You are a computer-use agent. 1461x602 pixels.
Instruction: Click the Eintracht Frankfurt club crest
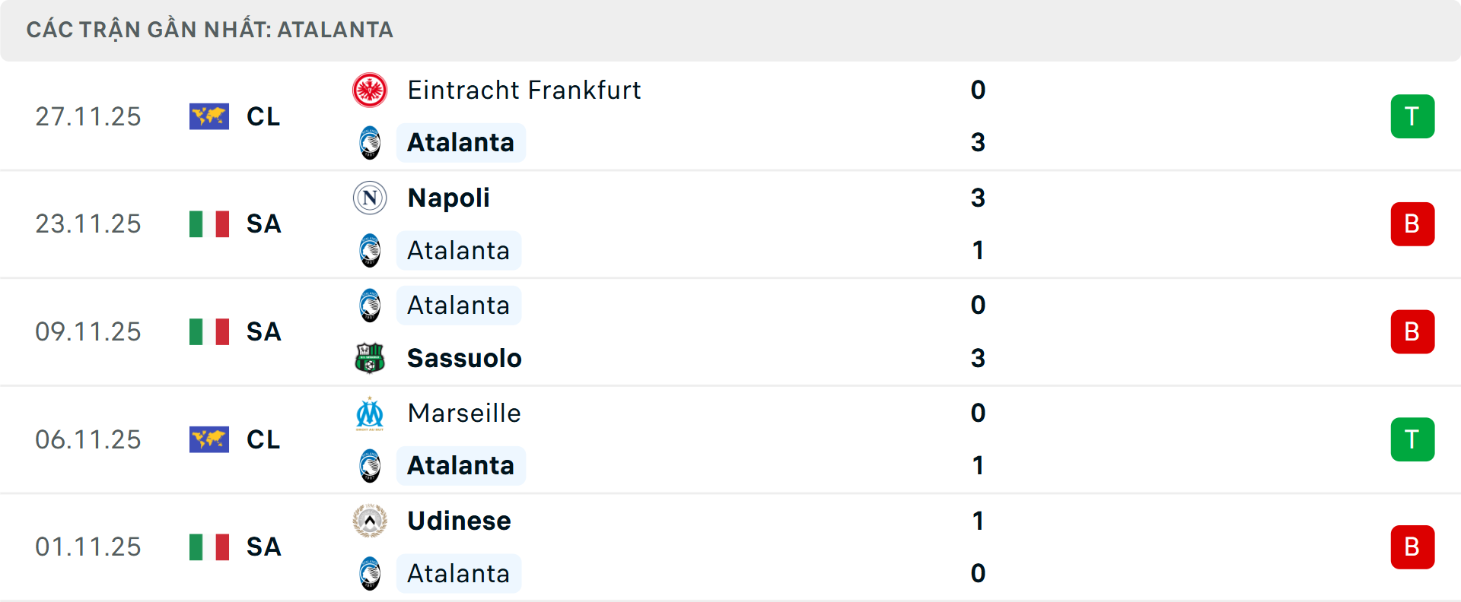(x=370, y=90)
